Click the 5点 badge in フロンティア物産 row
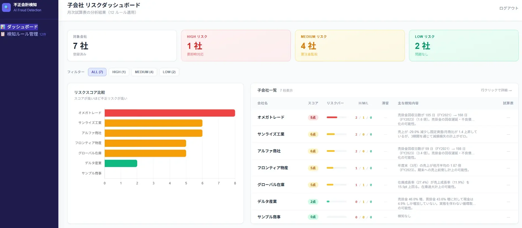 point(313,168)
